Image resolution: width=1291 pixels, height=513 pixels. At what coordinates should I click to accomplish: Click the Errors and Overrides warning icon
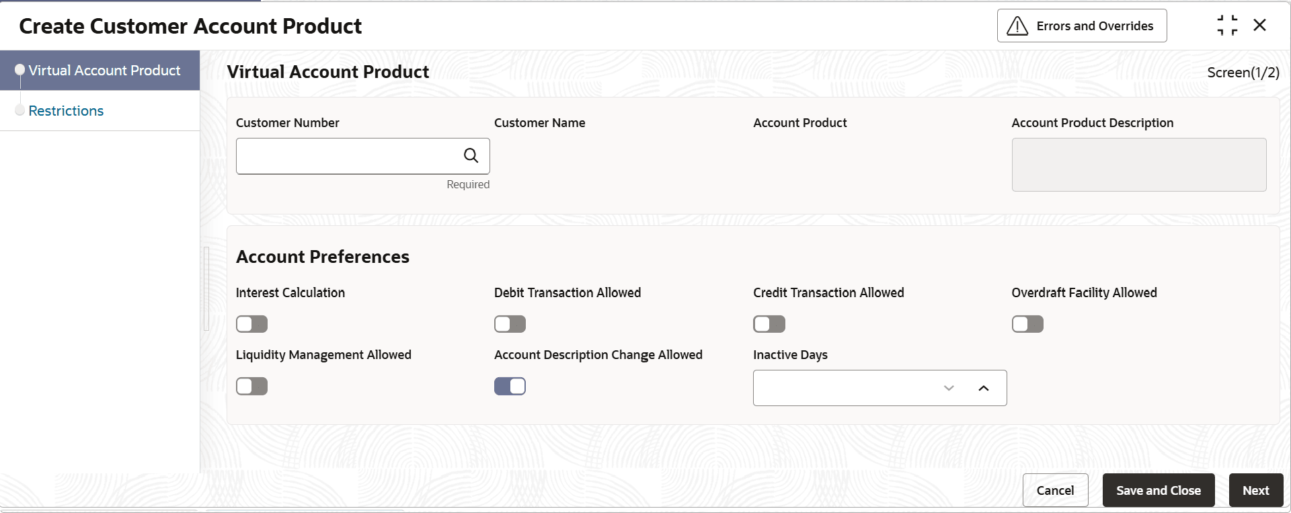click(x=1017, y=26)
